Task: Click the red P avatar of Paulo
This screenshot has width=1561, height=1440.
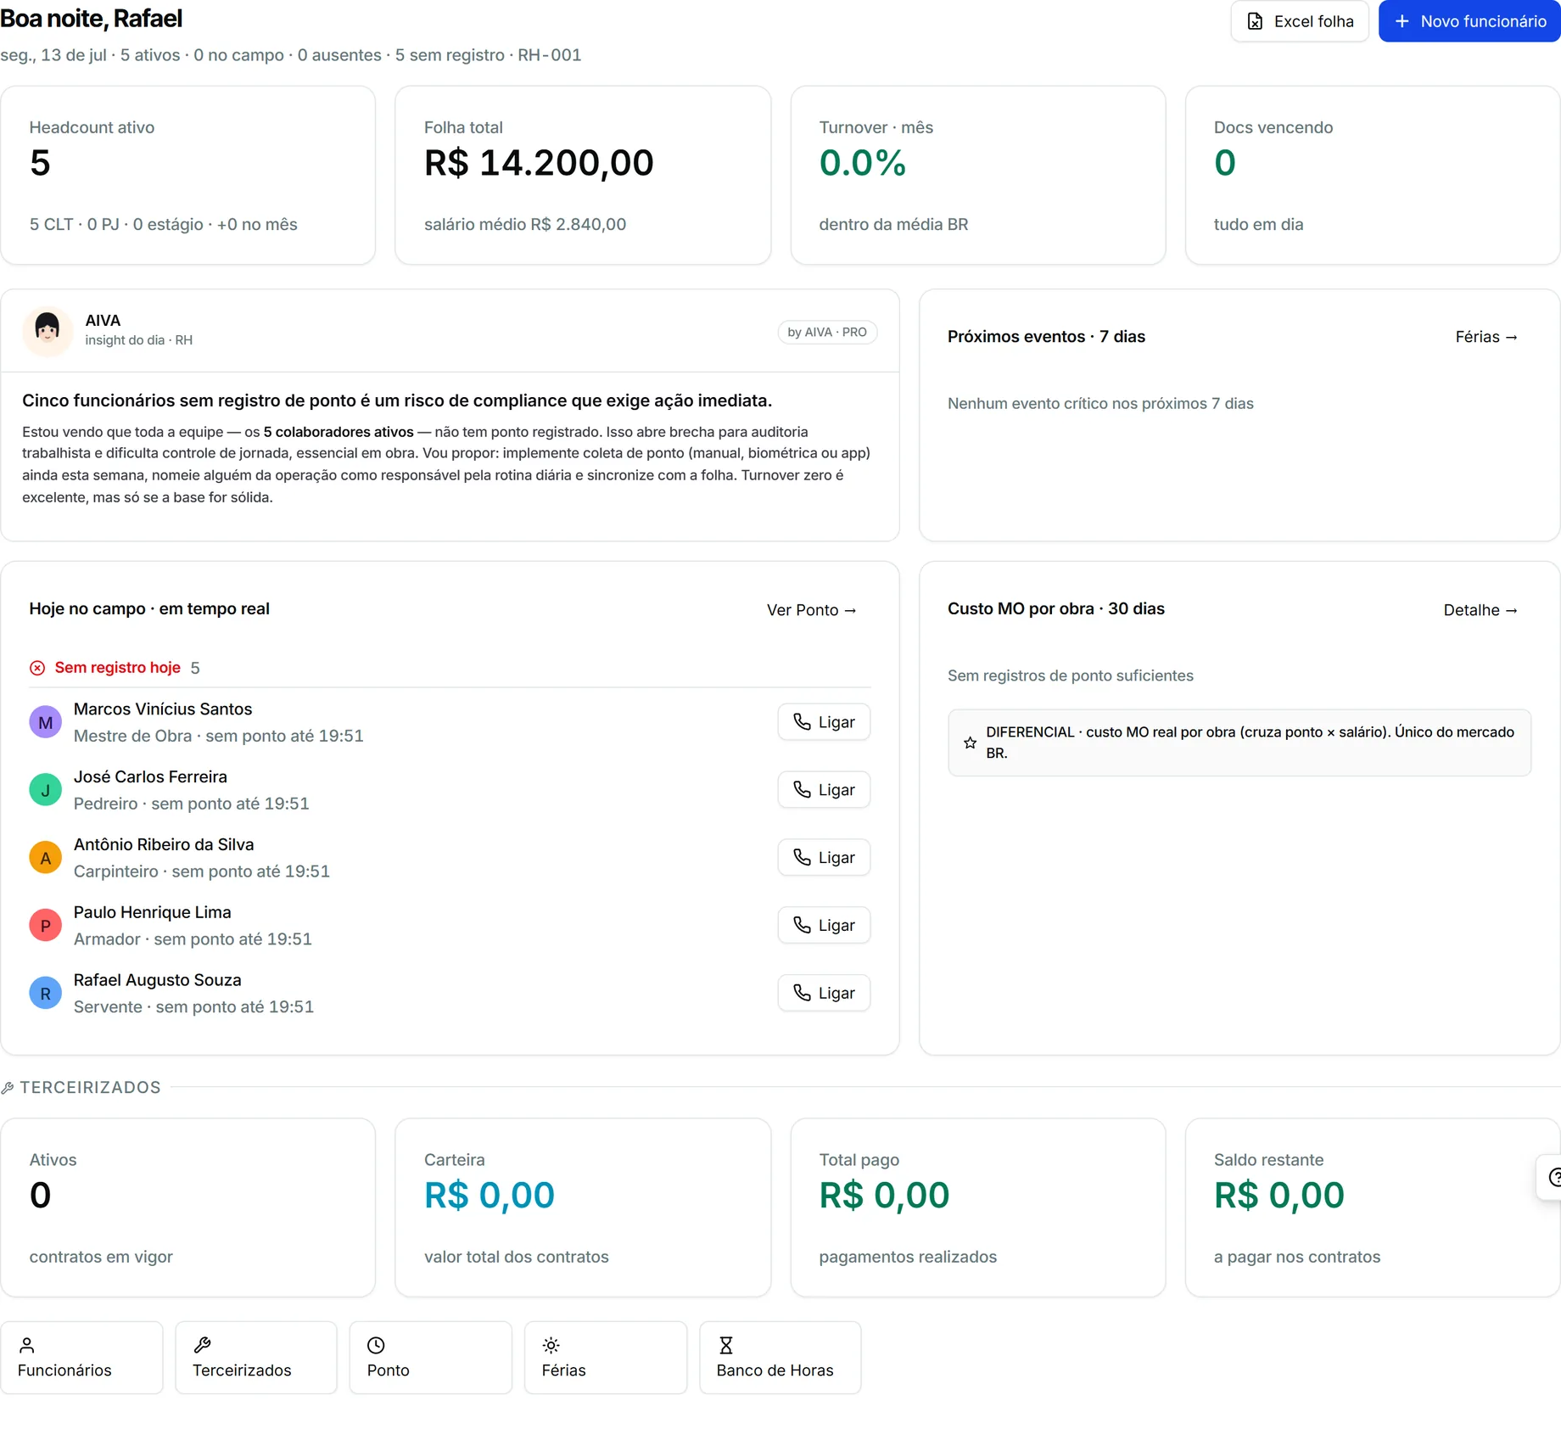Action: click(x=46, y=926)
